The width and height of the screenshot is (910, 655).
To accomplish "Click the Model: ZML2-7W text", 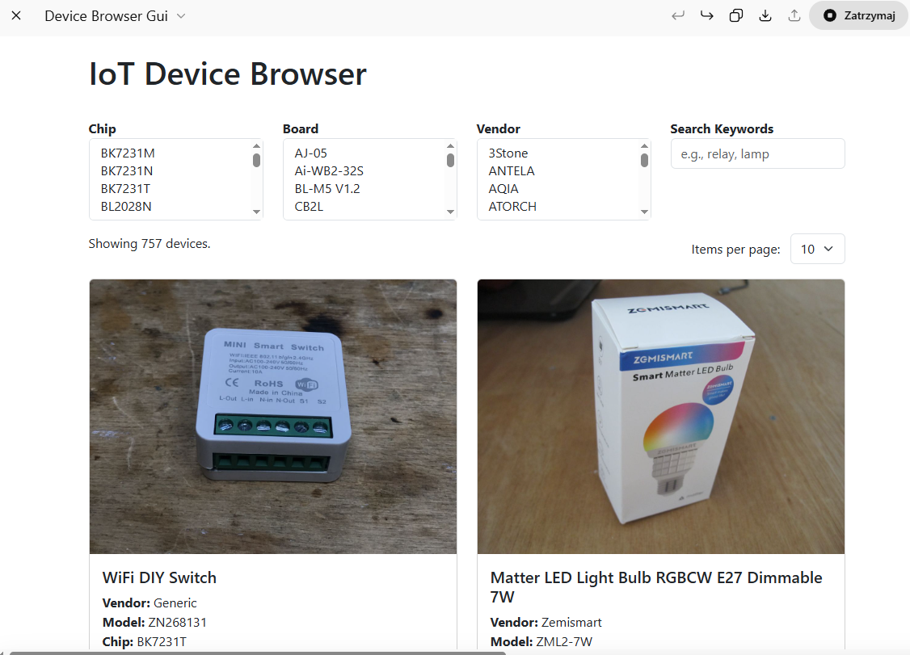I will tap(541, 641).
